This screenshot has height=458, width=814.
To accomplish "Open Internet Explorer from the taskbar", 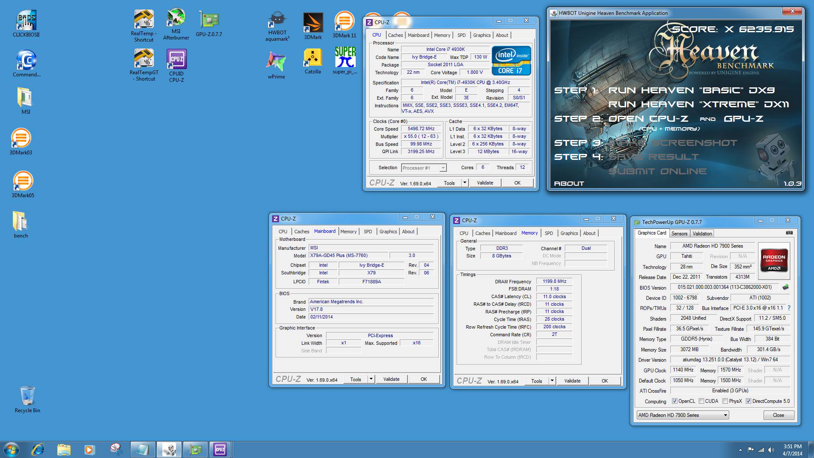I will [x=38, y=449].
